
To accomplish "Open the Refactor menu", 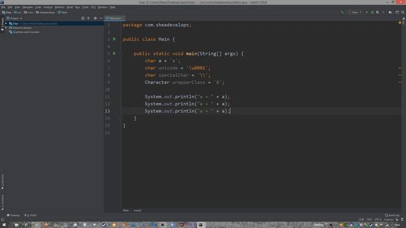I will pos(60,7).
